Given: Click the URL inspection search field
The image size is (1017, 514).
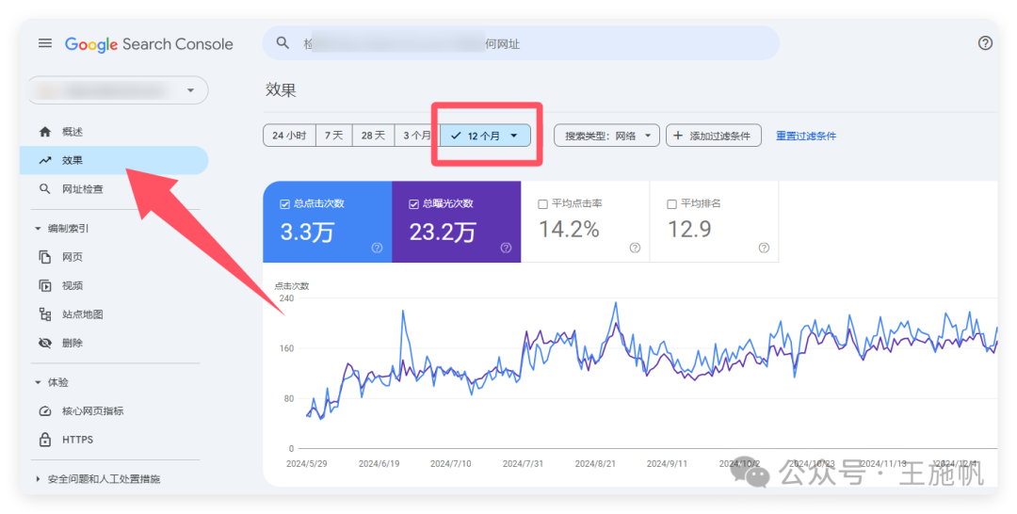Looking at the screenshot, I should point(521,42).
